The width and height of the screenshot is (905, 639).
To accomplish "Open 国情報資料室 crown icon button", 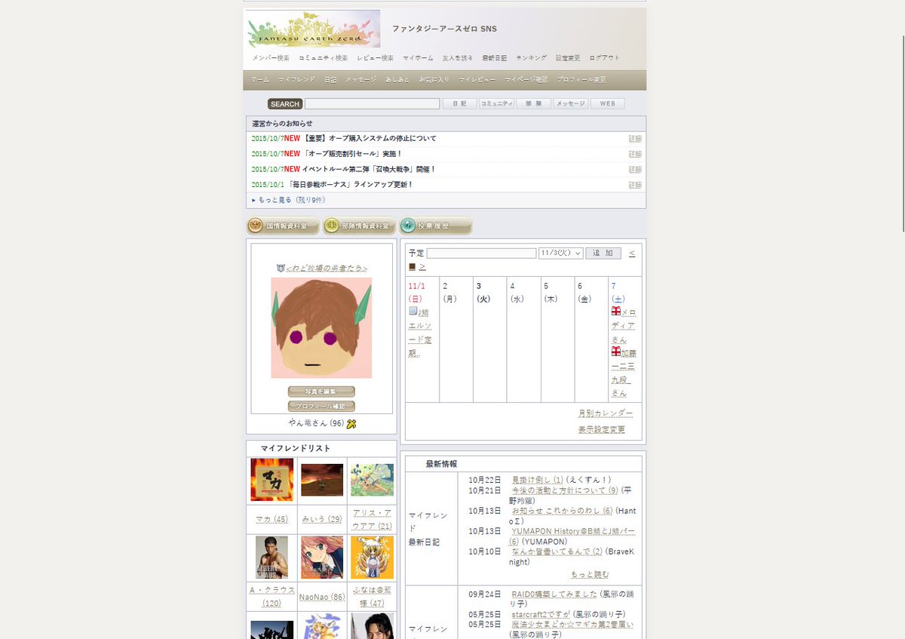I will pyautogui.click(x=283, y=226).
